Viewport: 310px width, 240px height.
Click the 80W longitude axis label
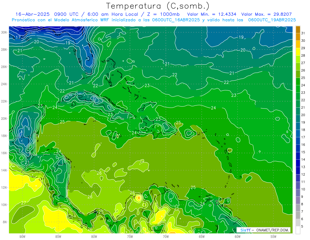94,237
